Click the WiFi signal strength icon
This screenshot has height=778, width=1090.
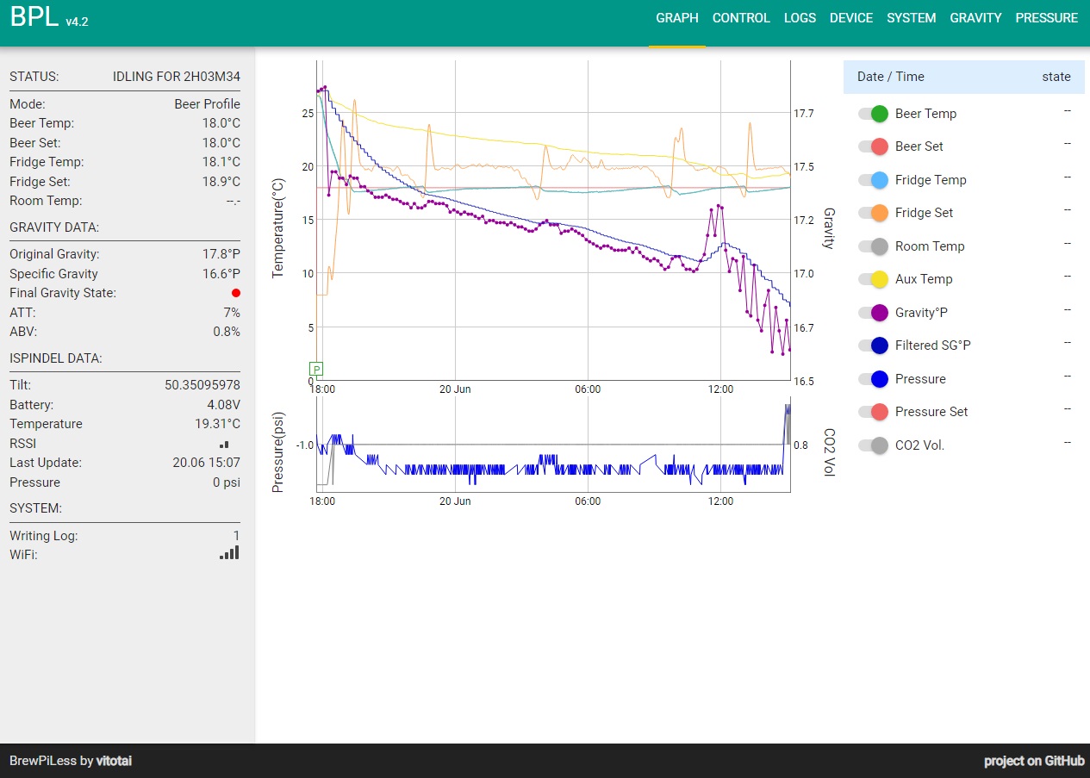coord(229,553)
